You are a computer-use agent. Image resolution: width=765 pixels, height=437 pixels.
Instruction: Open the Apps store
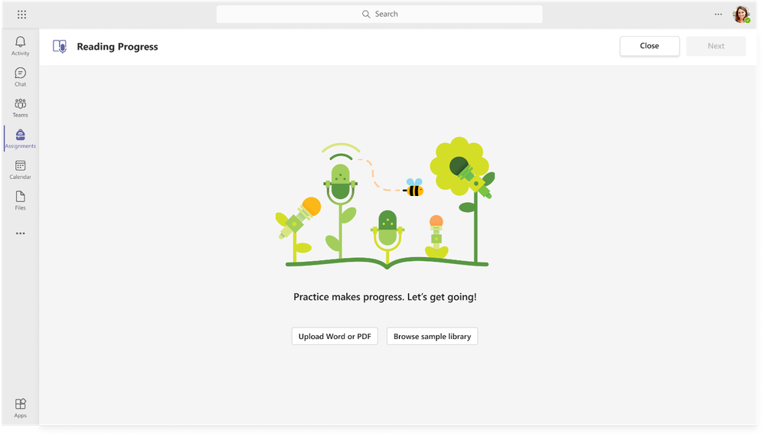point(20,408)
